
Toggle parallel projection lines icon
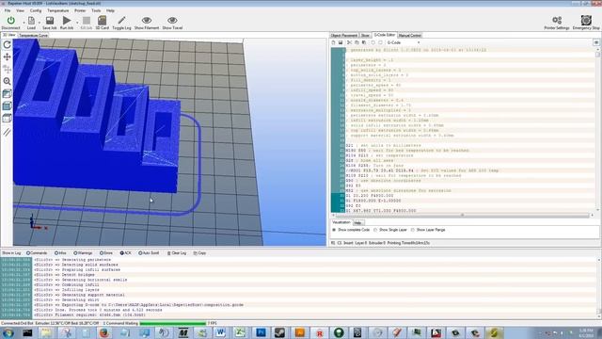click(x=7, y=132)
